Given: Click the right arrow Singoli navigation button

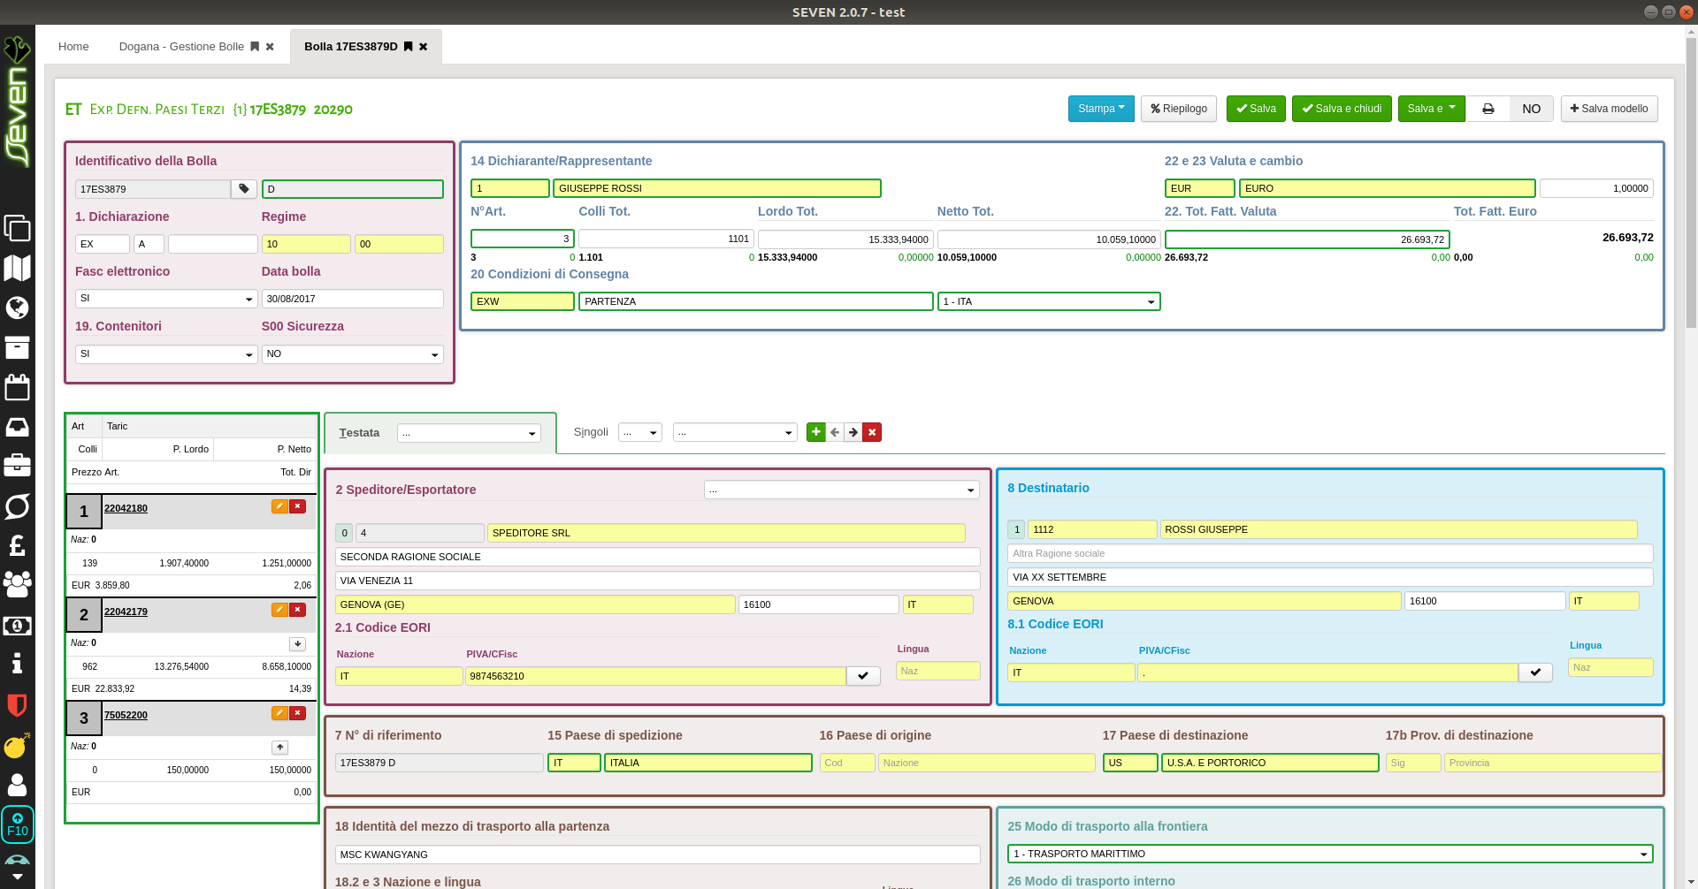Looking at the screenshot, I should pyautogui.click(x=853, y=432).
